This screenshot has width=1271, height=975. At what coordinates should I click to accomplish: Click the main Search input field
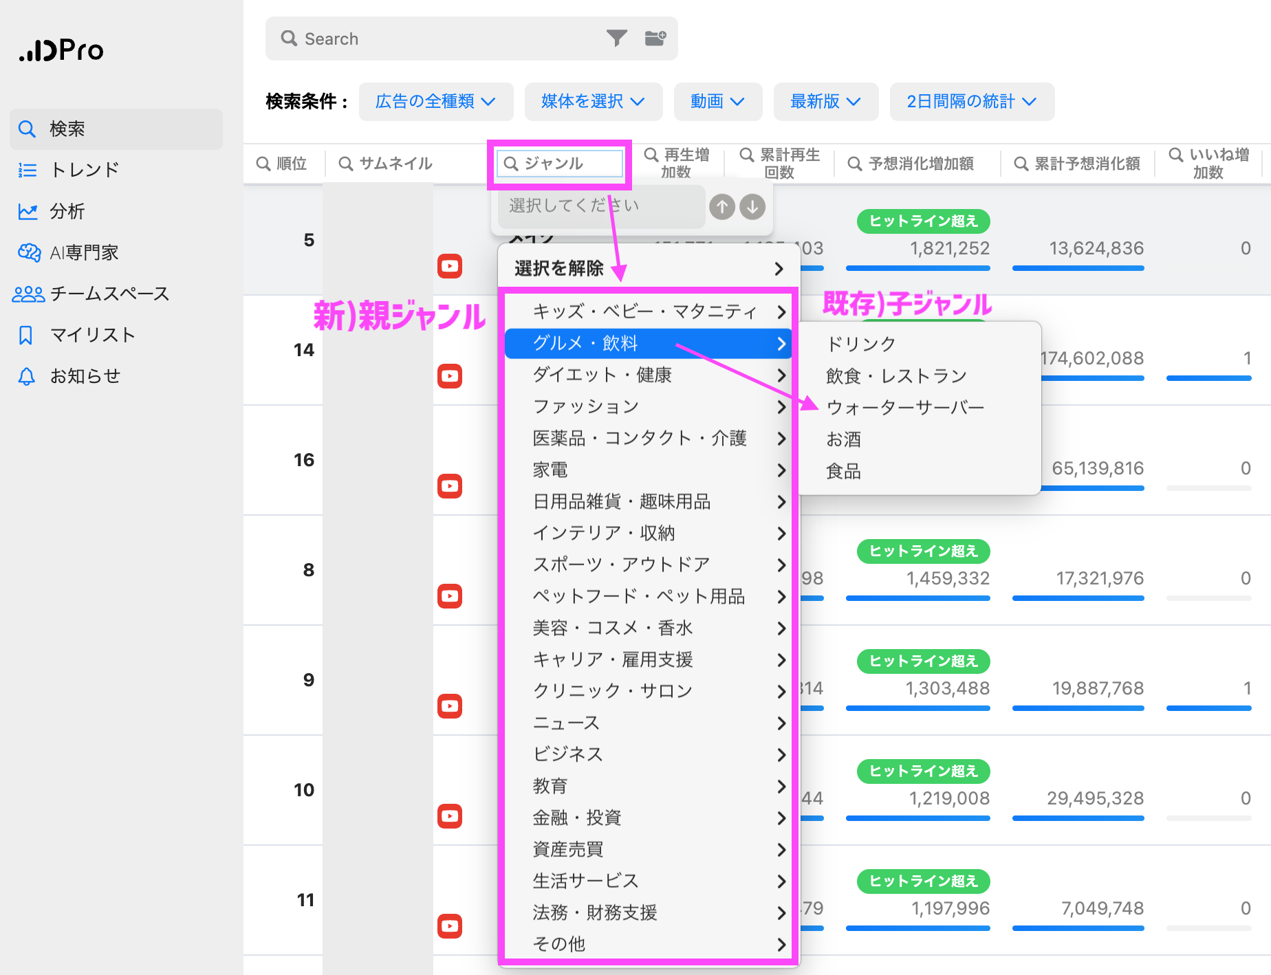[x=447, y=39]
